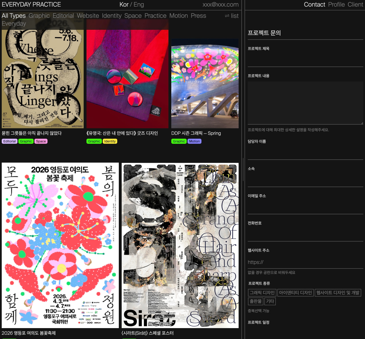Viewport: 365px width, 339px height.
Task: Select the 출판물 project type option
Action: tap(256, 301)
